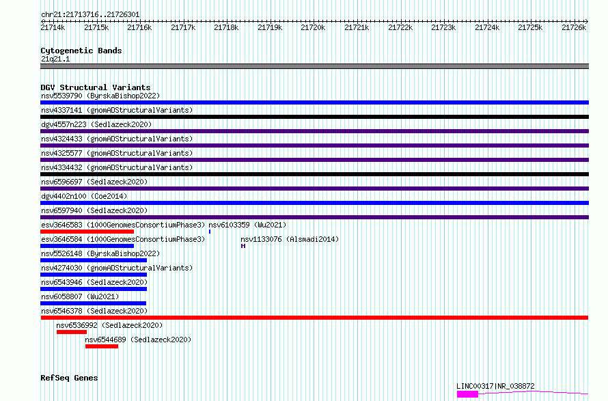The width and height of the screenshot is (608, 401).
Task: Open the nsv6597940 (Sedlazeck2020) label
Action: click(x=94, y=210)
